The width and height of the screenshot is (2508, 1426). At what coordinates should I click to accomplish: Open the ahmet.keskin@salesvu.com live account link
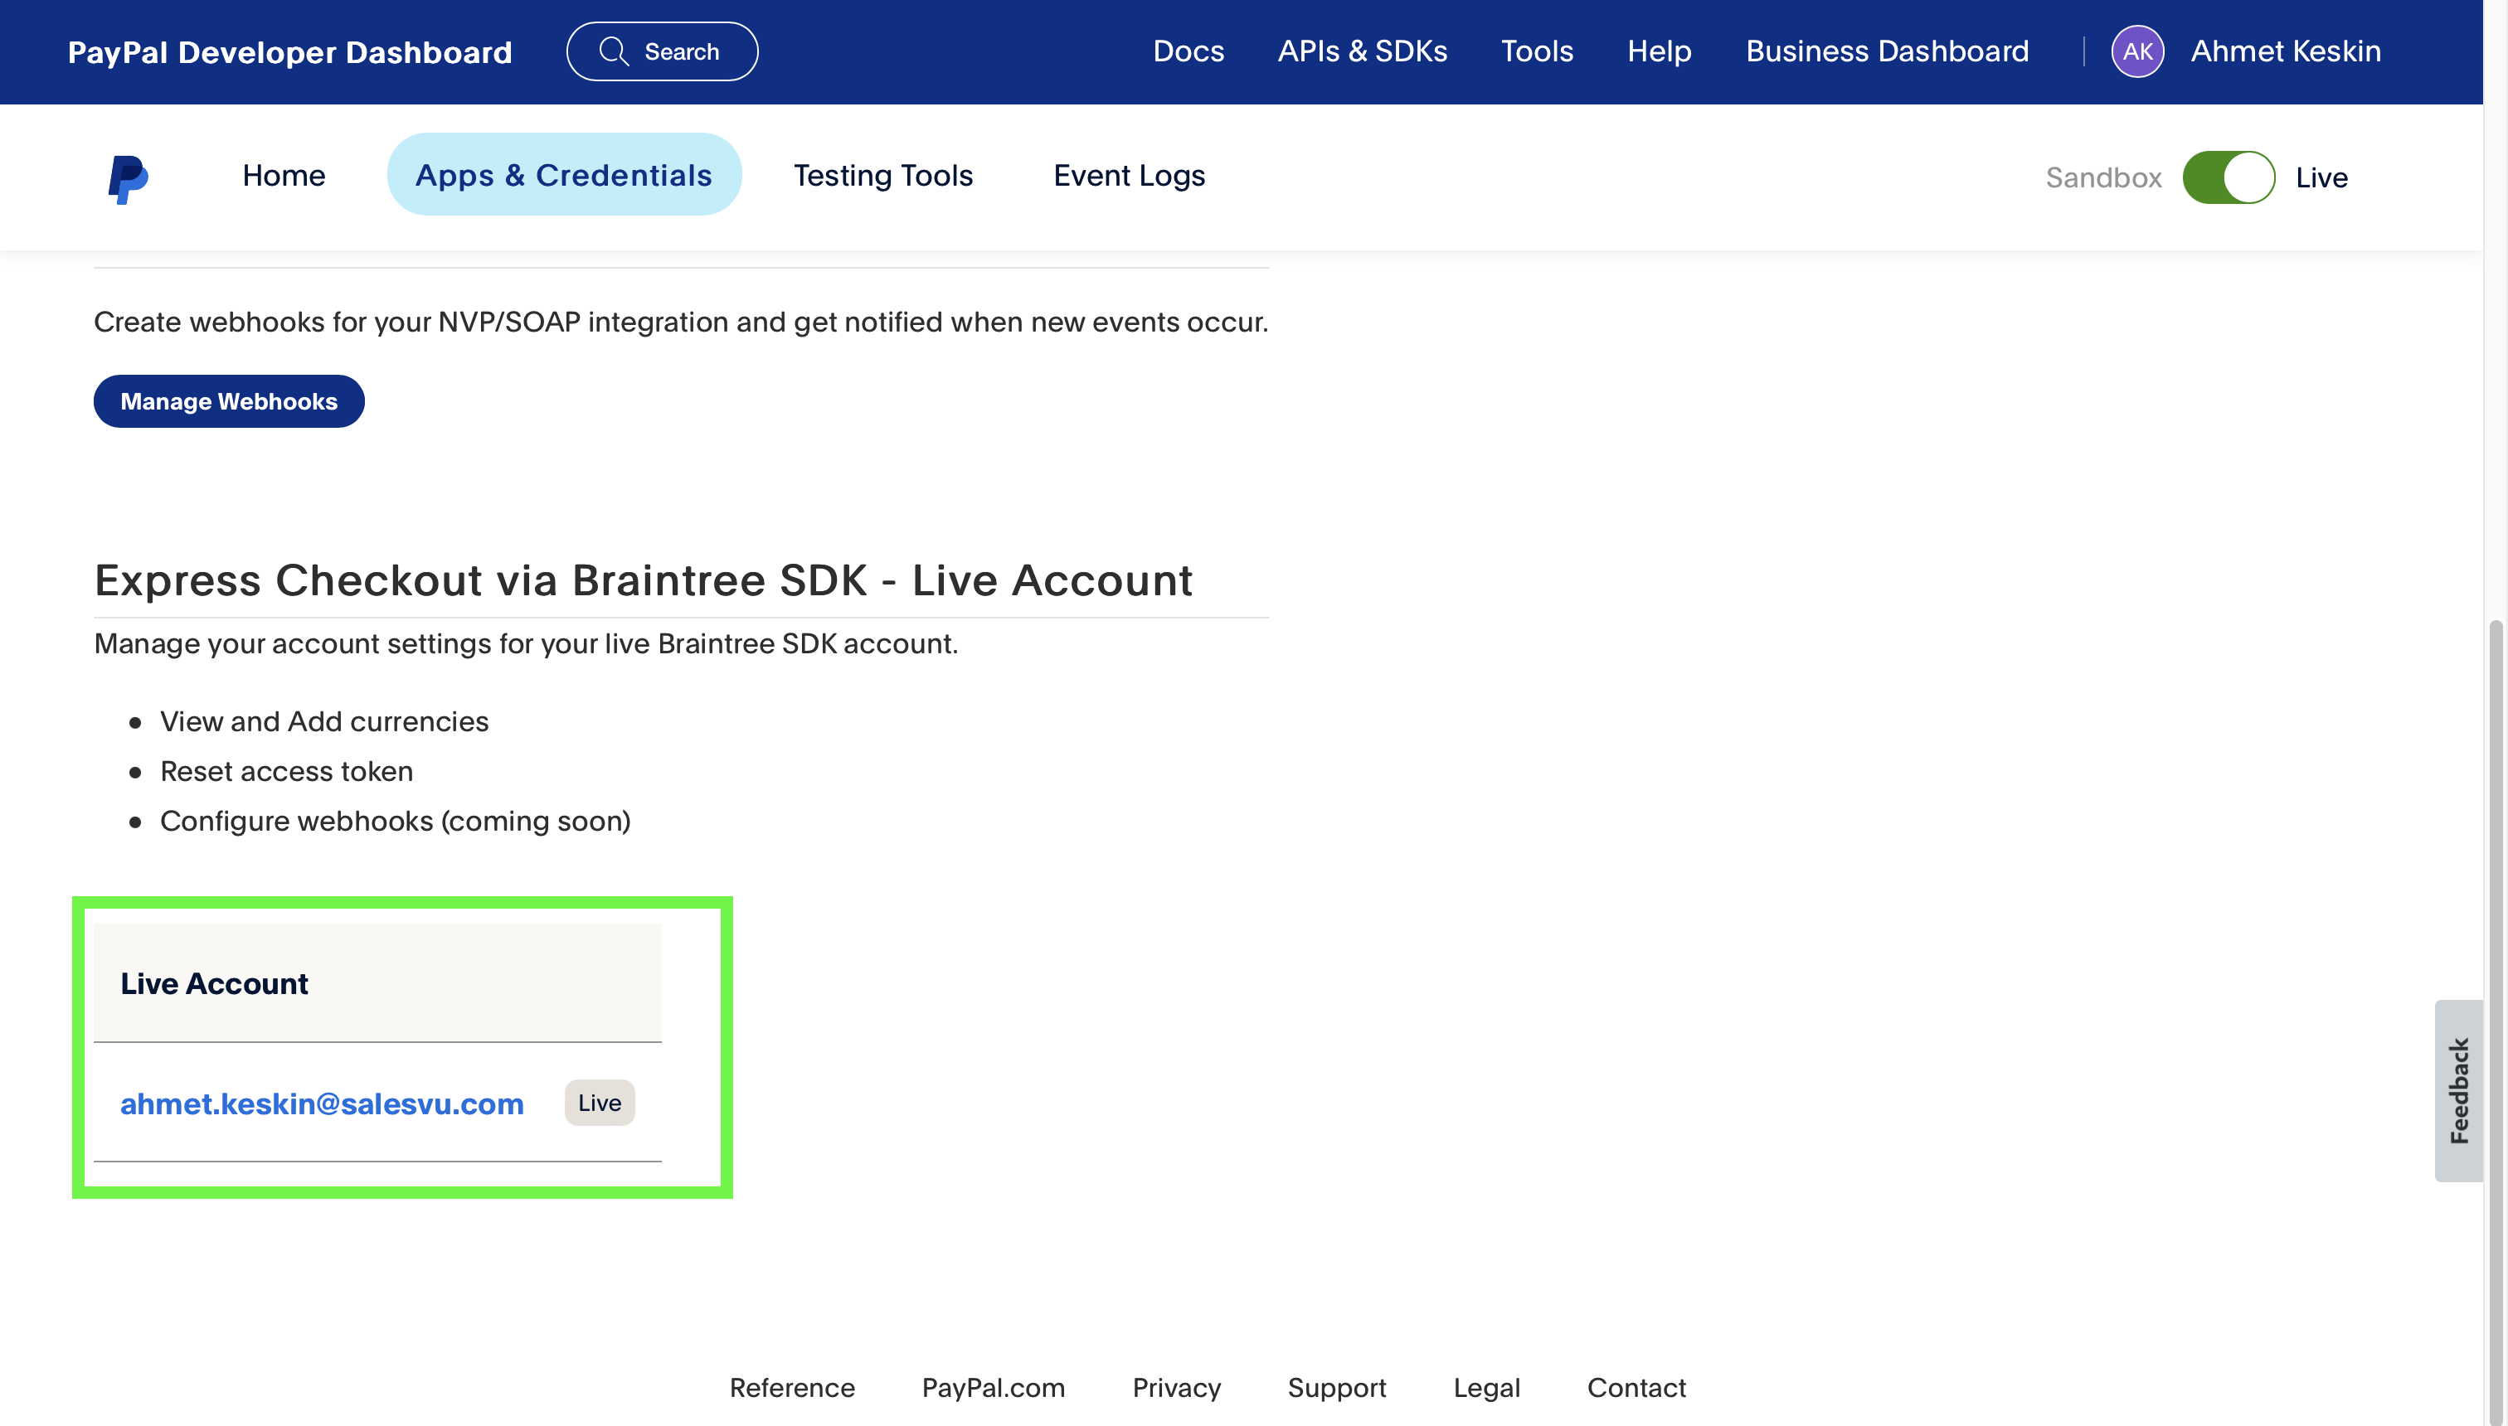(x=323, y=1103)
